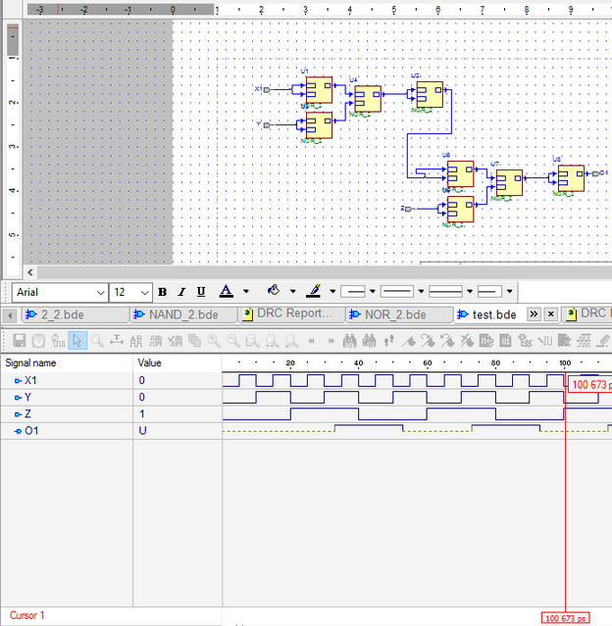This screenshot has width=612, height=626.
Task: Click the tab overflow chevron button
Action: (x=534, y=314)
